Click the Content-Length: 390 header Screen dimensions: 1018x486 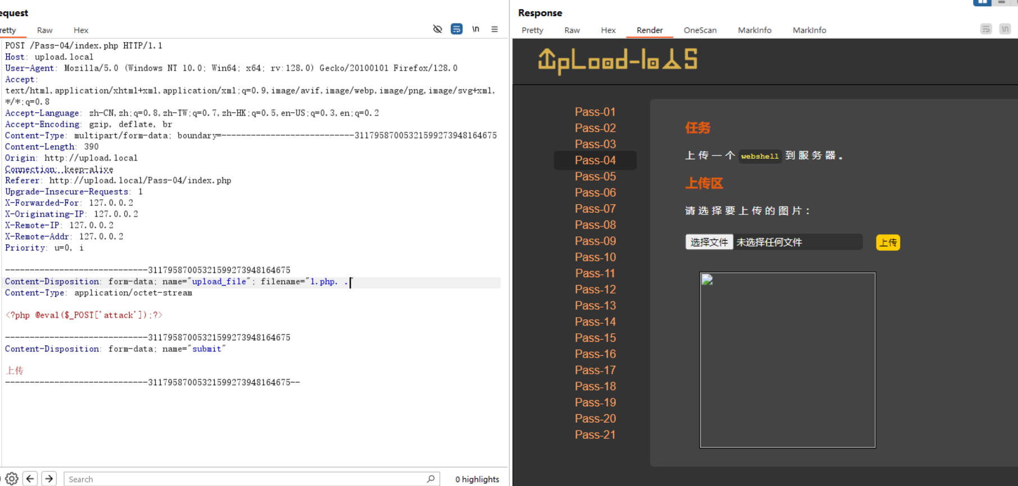(52, 147)
